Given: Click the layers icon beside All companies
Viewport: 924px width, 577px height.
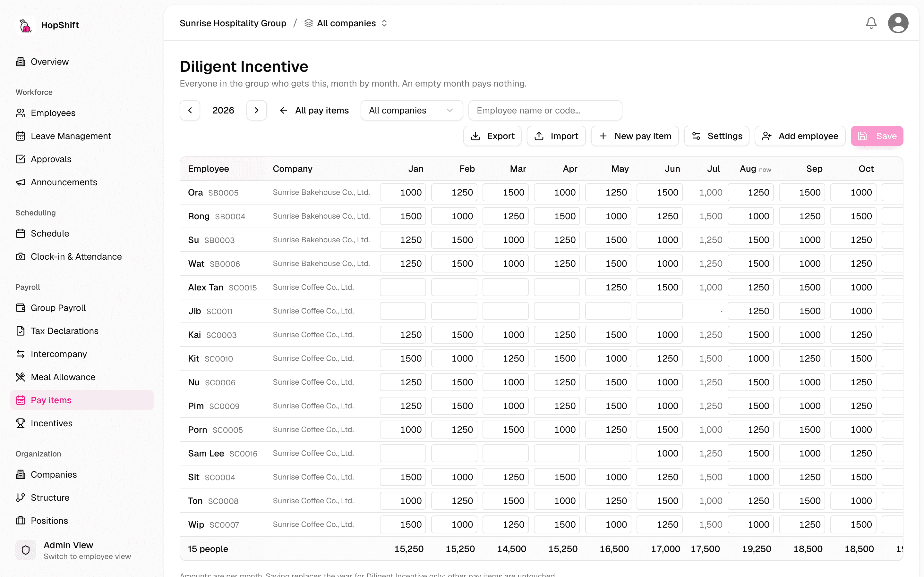Looking at the screenshot, I should (x=309, y=23).
